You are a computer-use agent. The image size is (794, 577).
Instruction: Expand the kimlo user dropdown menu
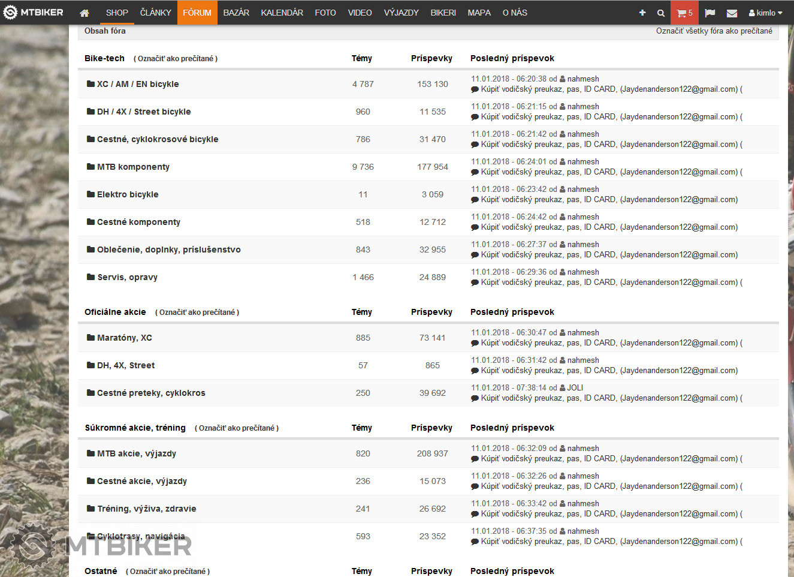click(765, 13)
